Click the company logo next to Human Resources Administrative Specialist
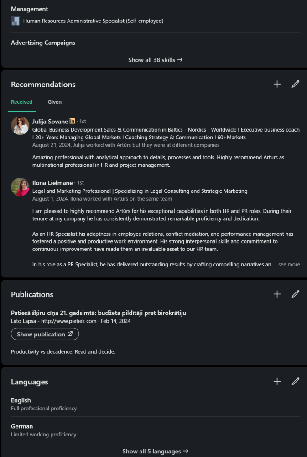The height and width of the screenshot is (457, 307). [x=16, y=21]
